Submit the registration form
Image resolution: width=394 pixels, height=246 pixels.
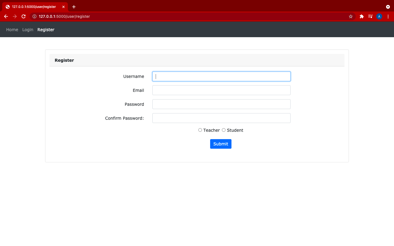tap(221, 144)
